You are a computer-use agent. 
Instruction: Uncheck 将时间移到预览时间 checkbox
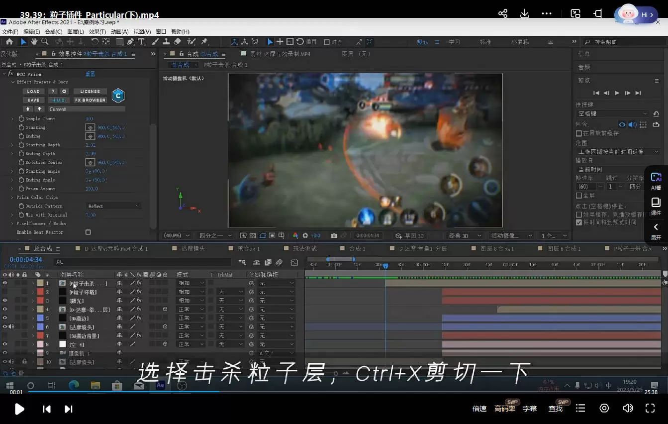tap(579, 222)
